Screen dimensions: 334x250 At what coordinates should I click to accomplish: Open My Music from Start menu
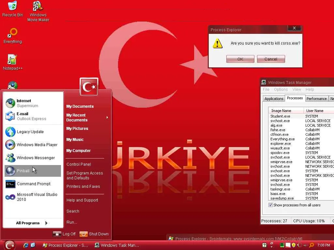click(x=75, y=139)
